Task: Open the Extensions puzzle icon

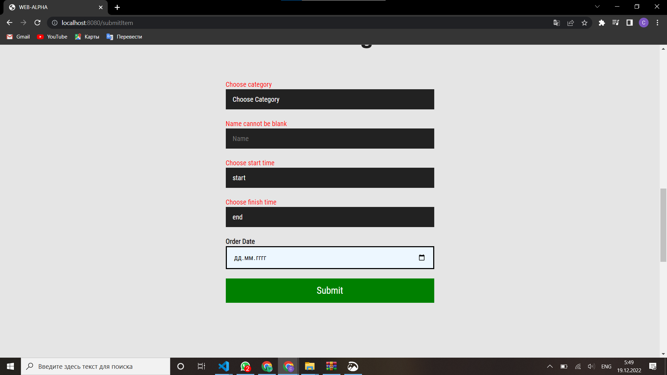Action: tap(602, 23)
